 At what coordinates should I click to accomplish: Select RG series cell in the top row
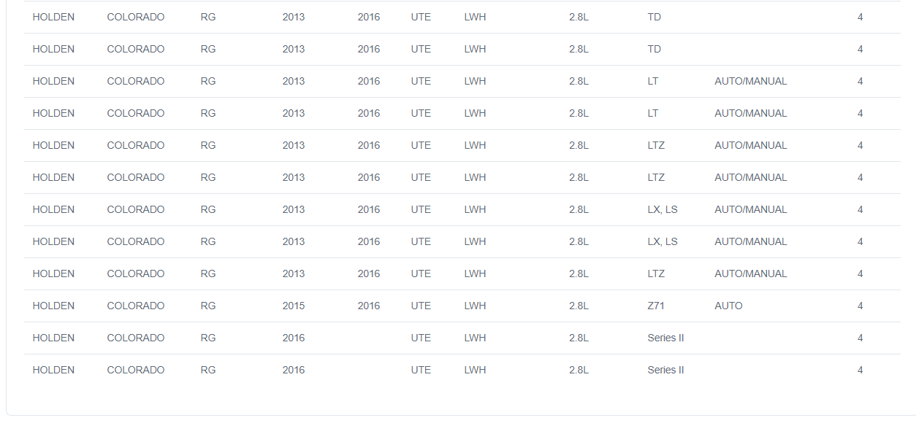pyautogui.click(x=208, y=17)
